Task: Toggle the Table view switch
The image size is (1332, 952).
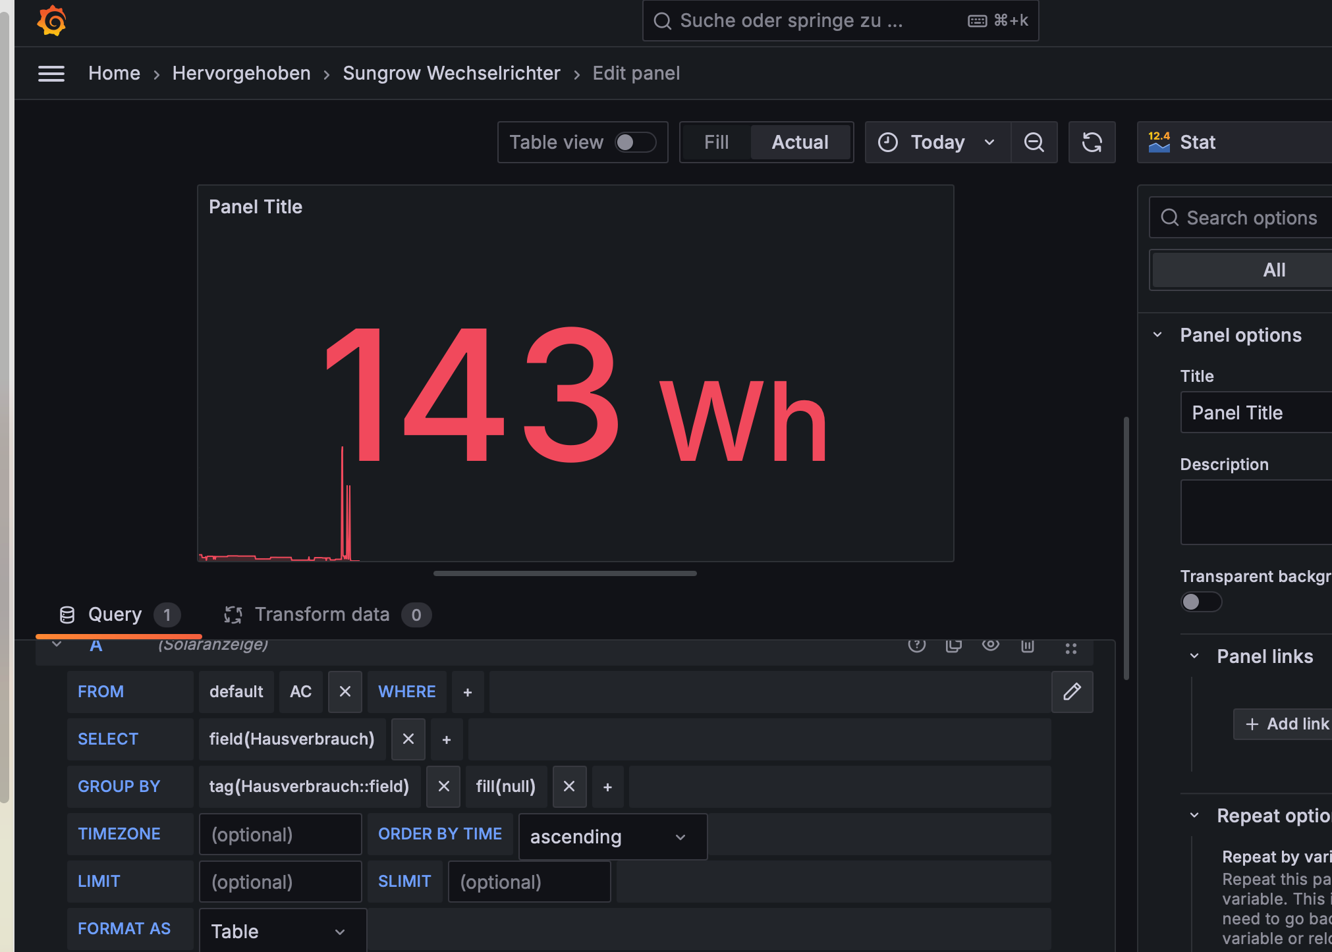Action: pos(635,142)
